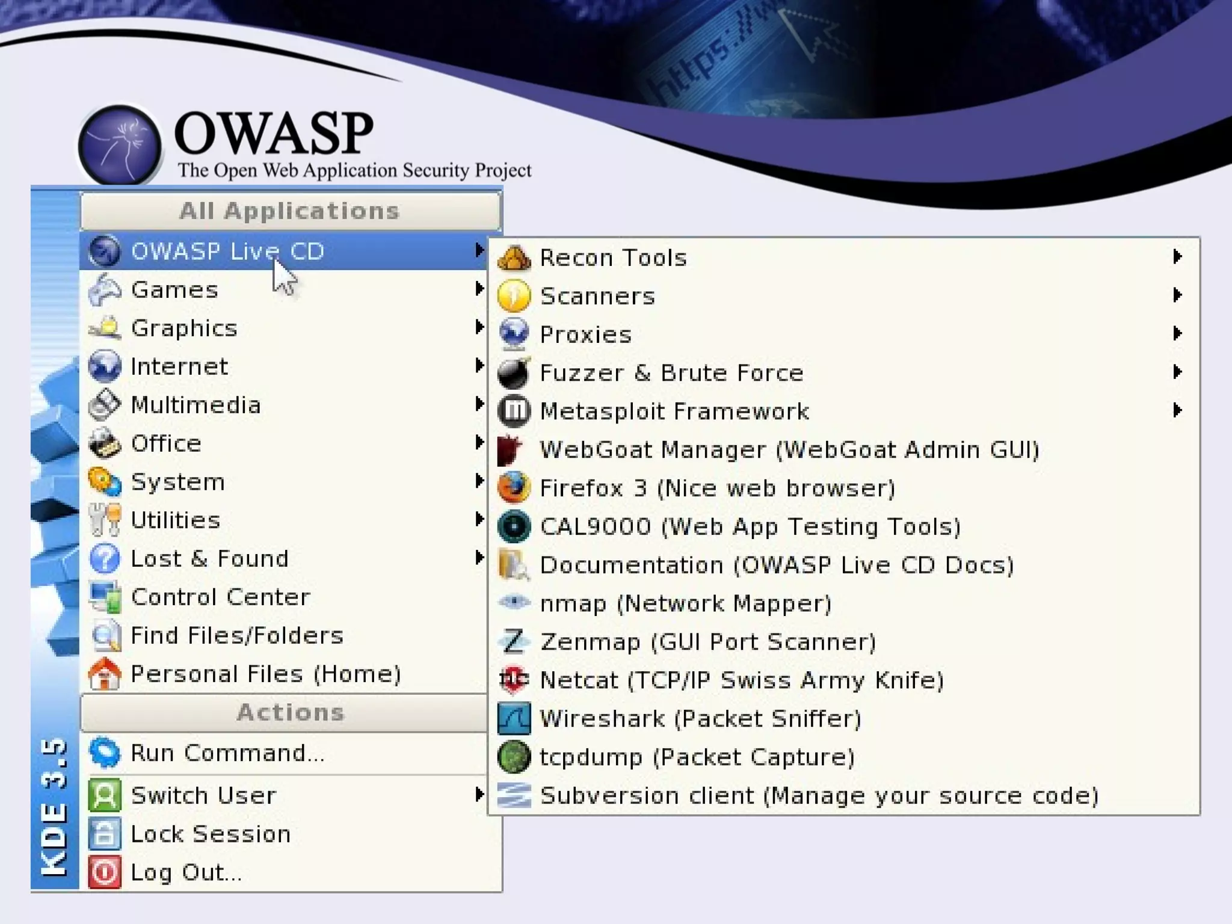Expand the Fuzzer & Brute Force arrow

[1177, 372]
